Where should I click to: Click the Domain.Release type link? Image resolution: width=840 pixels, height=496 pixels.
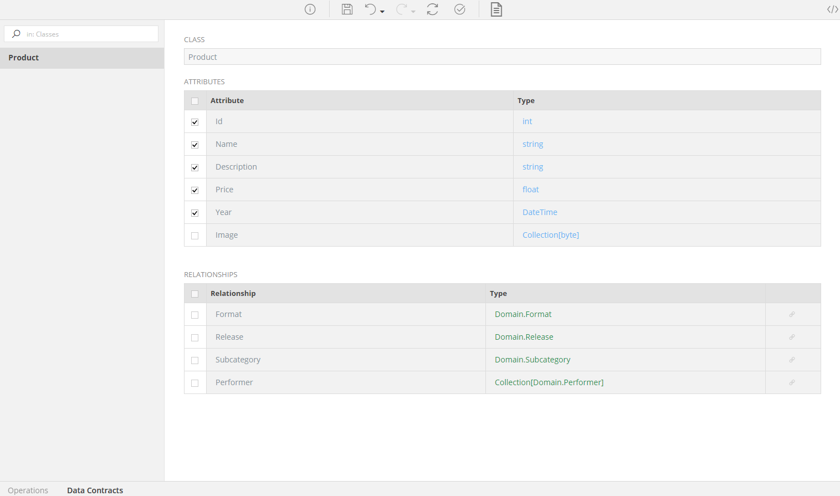[x=524, y=337]
